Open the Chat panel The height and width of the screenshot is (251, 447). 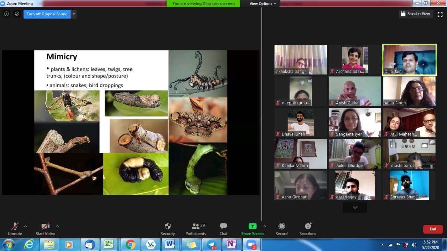[x=223, y=229]
